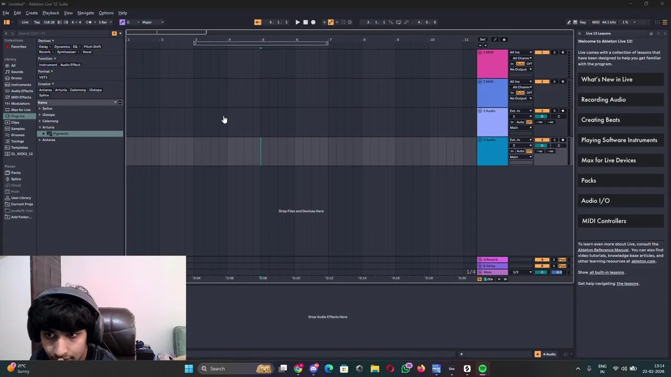Expand the Splice folder in browser
Image resolution: width=671 pixels, height=377 pixels.
(40, 108)
